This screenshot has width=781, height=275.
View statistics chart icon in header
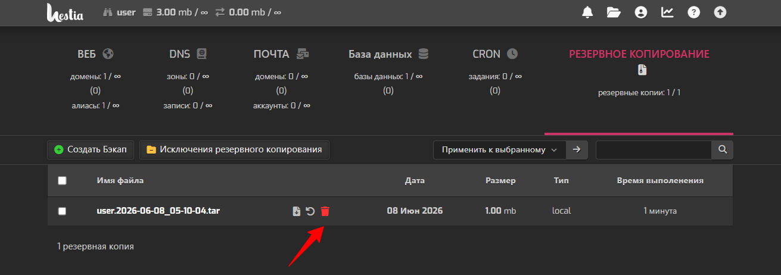667,12
